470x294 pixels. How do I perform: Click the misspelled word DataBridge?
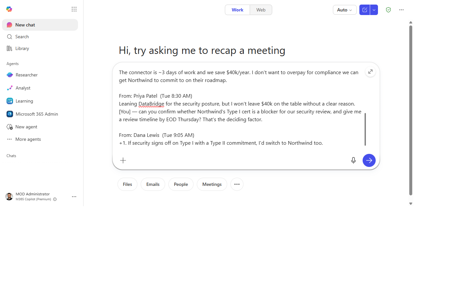pyautogui.click(x=151, y=104)
